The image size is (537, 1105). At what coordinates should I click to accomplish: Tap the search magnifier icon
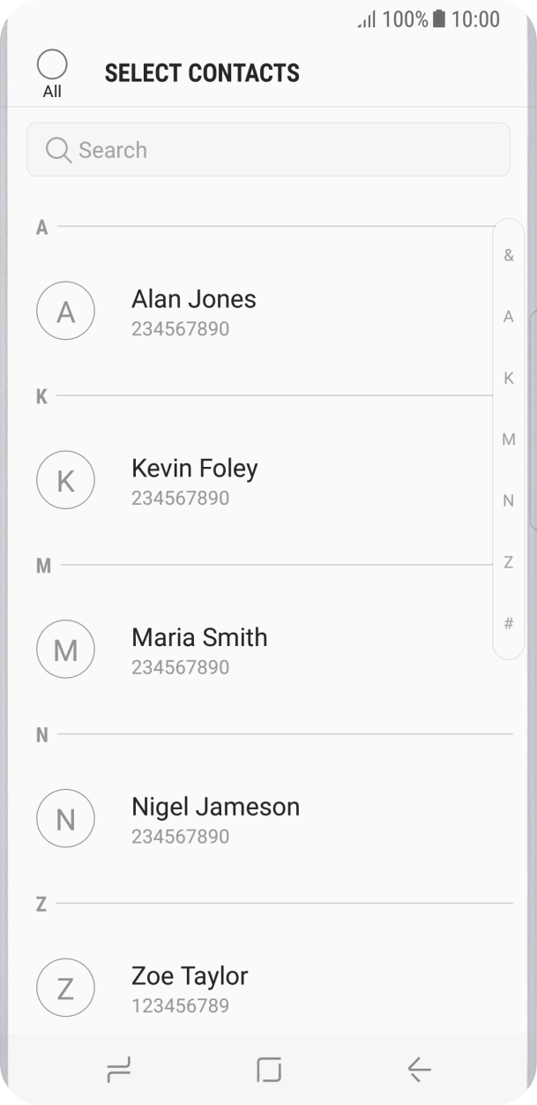coord(58,150)
